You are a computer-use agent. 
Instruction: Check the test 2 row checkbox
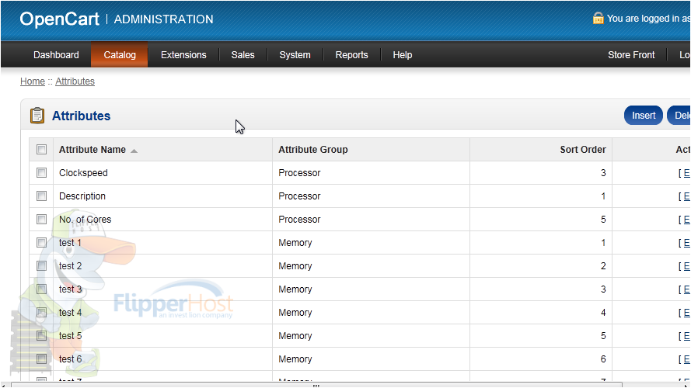41,266
